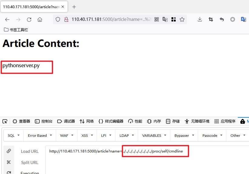Screen dimensions: 249x174
Task: Expand the VARIABLES dropdown
Action: coord(154,136)
